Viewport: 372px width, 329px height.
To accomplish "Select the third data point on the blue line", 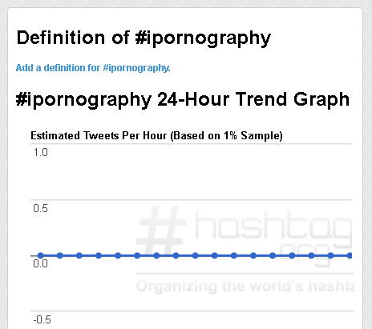I will click(79, 255).
